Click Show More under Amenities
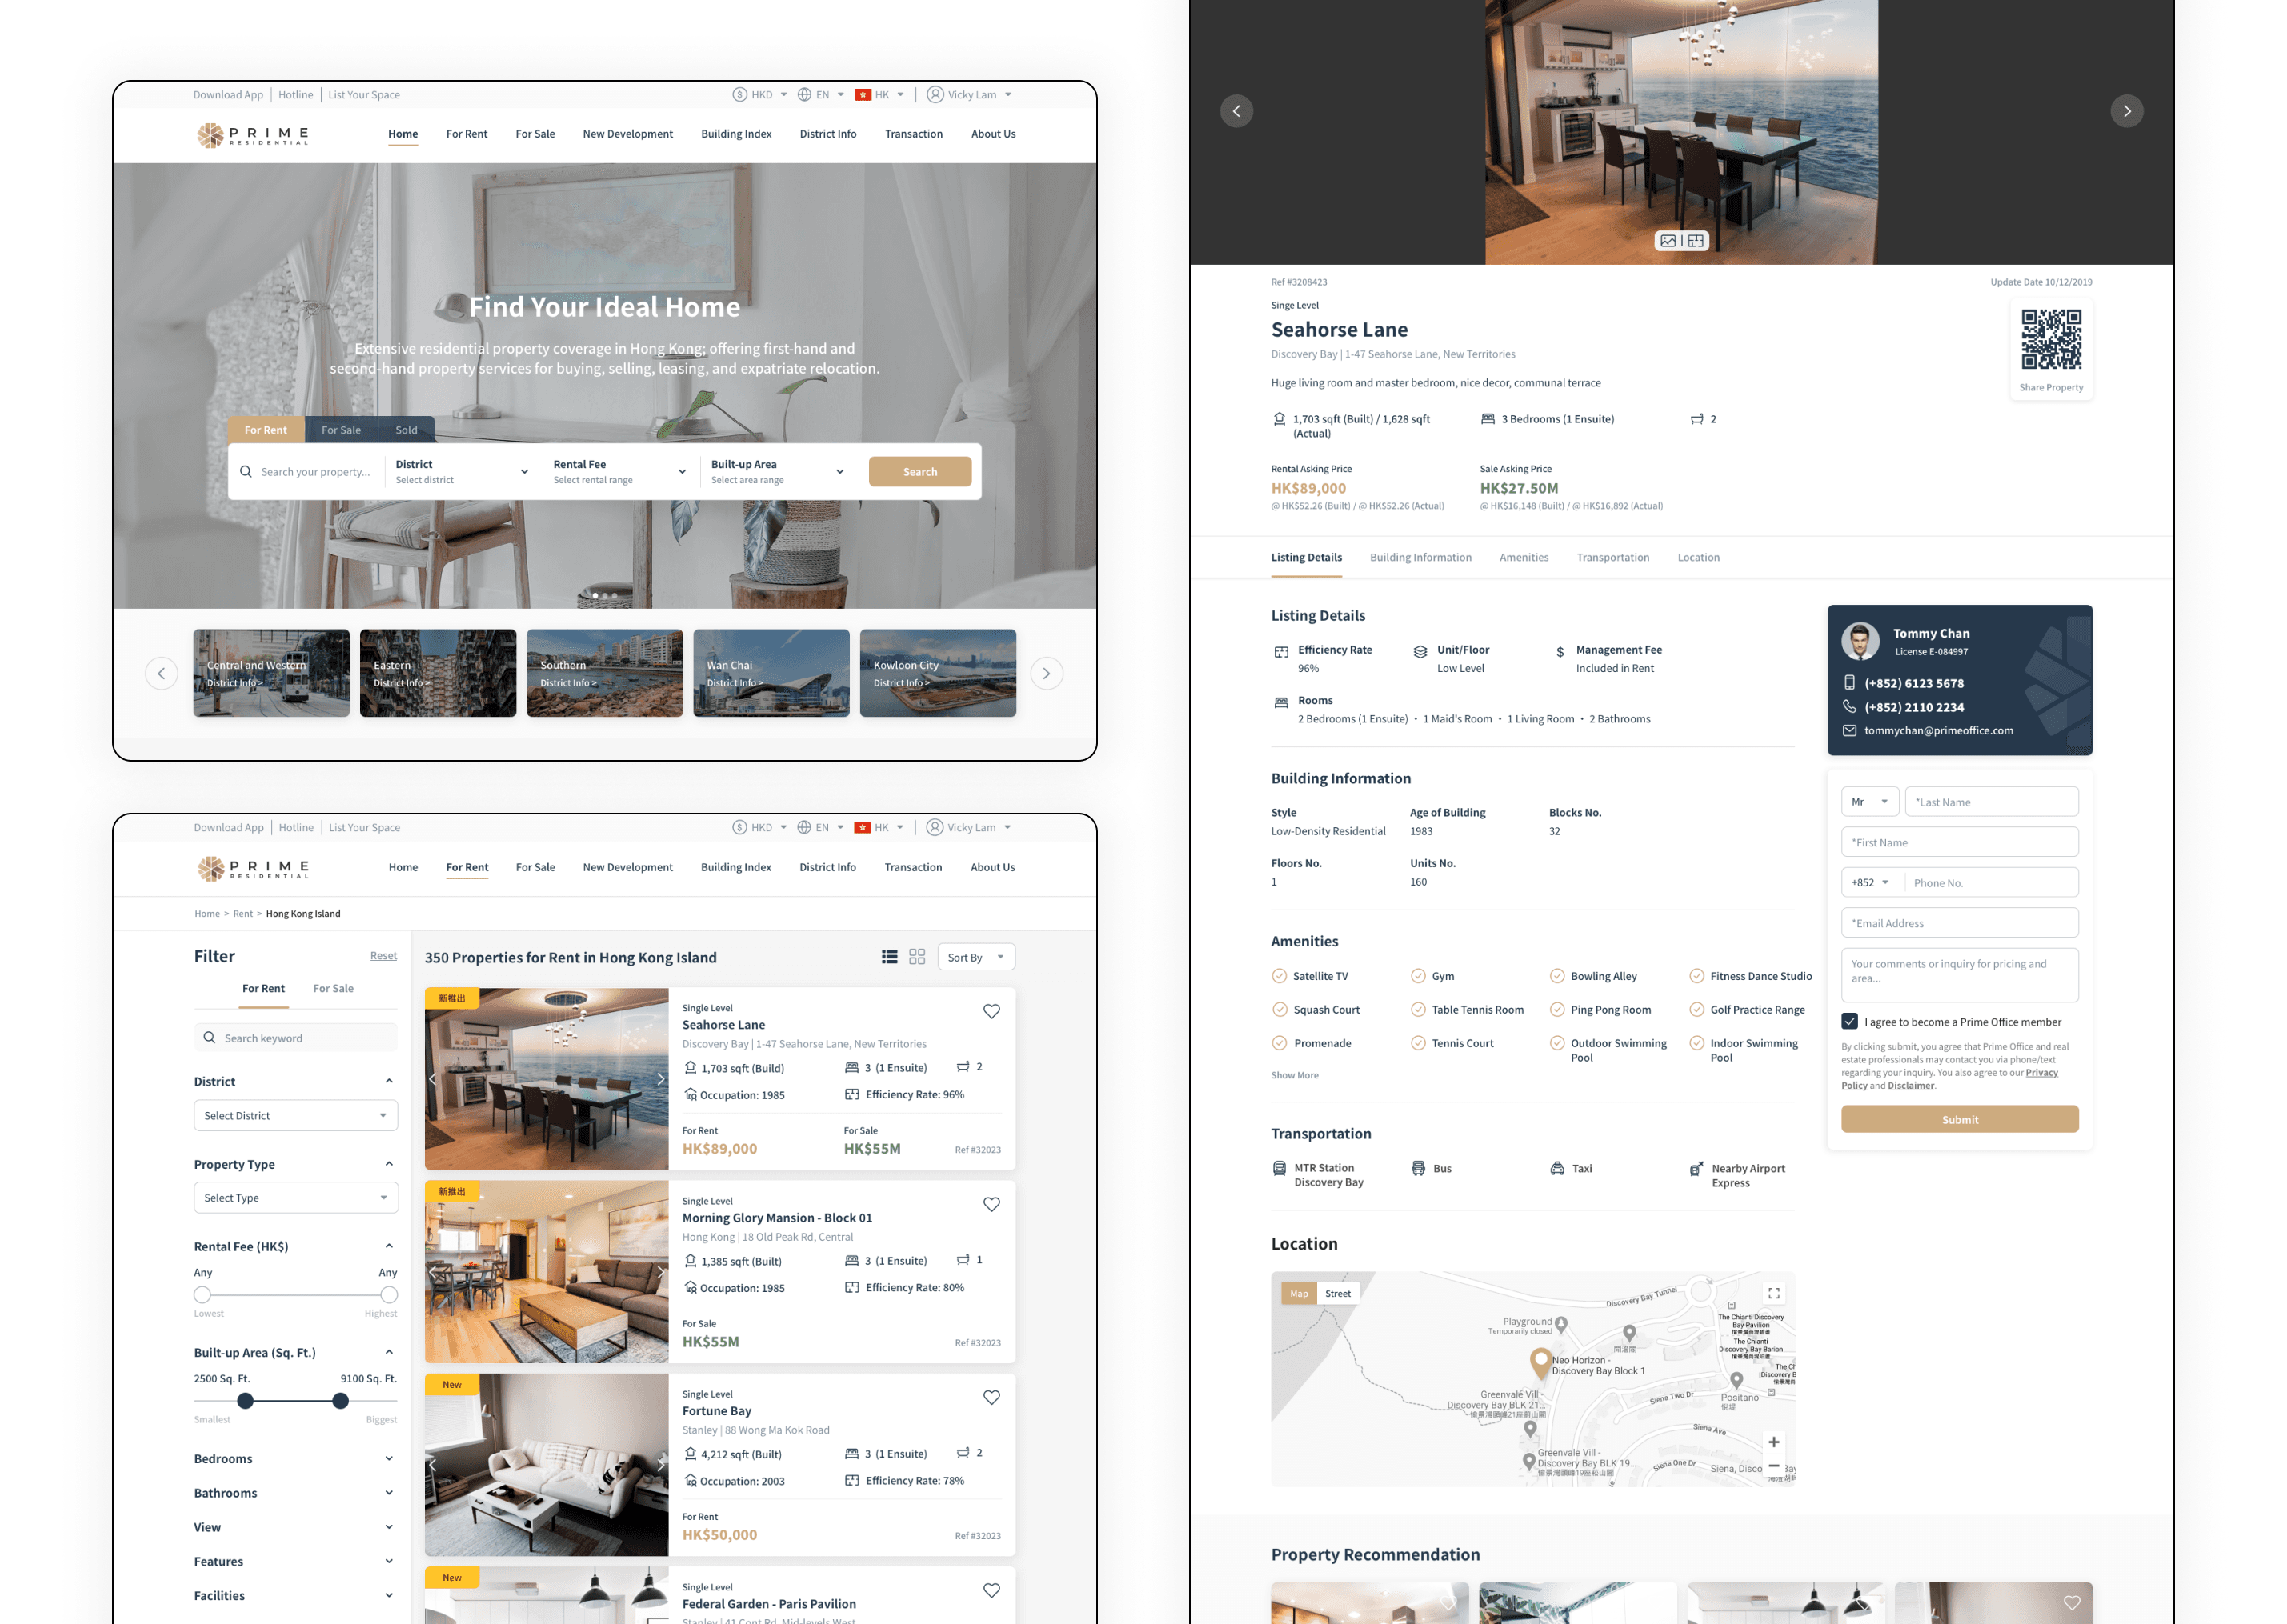Screen dimensions: 2287x1624 1295,1075
